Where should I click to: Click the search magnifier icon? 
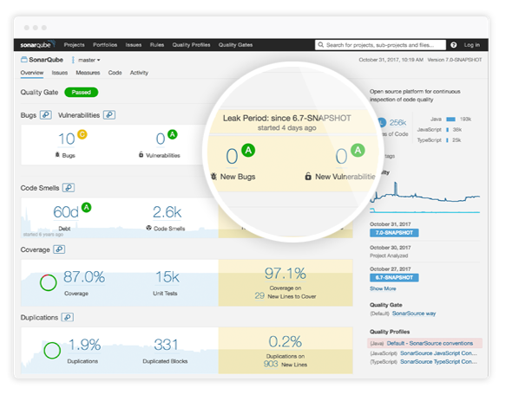(x=320, y=45)
